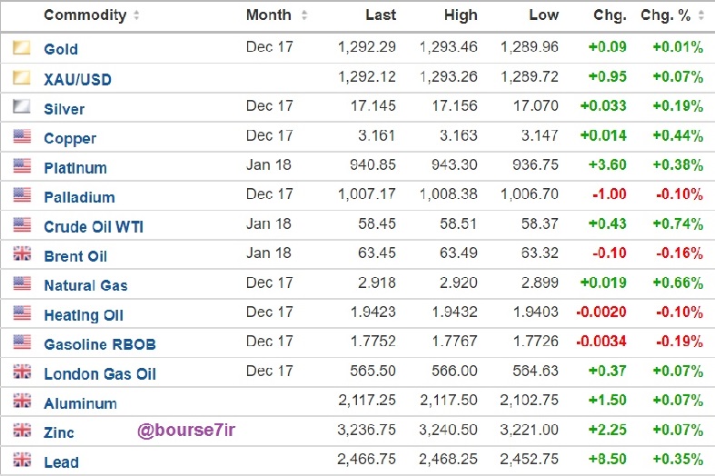Open the Platinum commodity link

75,168
